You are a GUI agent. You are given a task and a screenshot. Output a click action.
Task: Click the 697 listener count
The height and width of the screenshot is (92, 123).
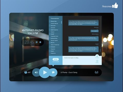pos(29,72)
